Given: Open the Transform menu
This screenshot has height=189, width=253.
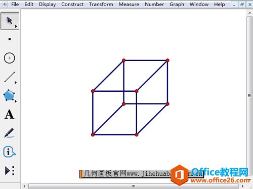Looking at the screenshot, I should 101,4.
